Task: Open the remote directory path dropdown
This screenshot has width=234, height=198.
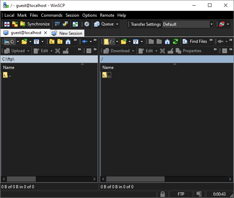Action: pyautogui.click(x=117, y=42)
